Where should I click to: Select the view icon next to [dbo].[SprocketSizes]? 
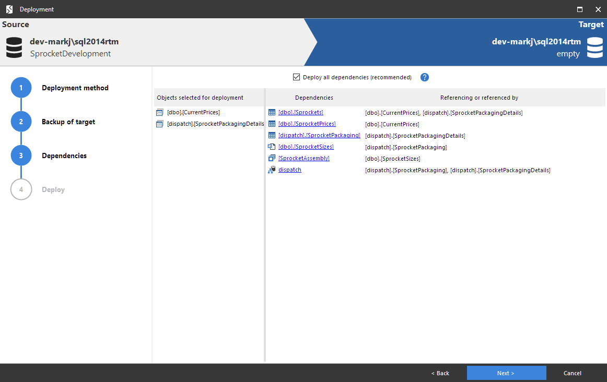[x=272, y=147]
